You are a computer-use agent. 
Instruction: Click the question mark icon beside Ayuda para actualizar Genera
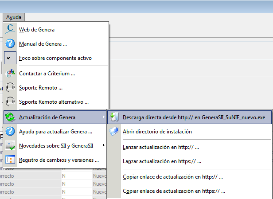10,132
